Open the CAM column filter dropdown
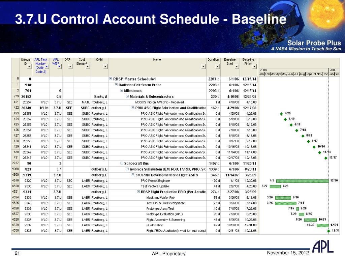Viewport: 345px width, 259px height. [x=105, y=66]
